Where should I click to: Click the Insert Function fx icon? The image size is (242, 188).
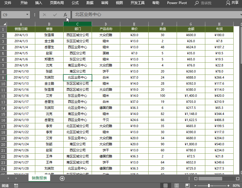click(65, 15)
